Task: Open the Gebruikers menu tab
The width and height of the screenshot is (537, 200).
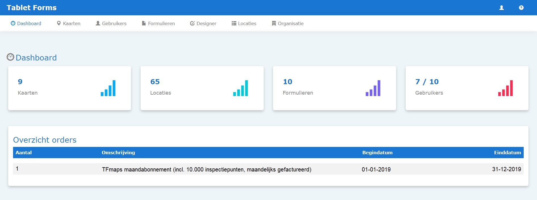Action: point(111,23)
